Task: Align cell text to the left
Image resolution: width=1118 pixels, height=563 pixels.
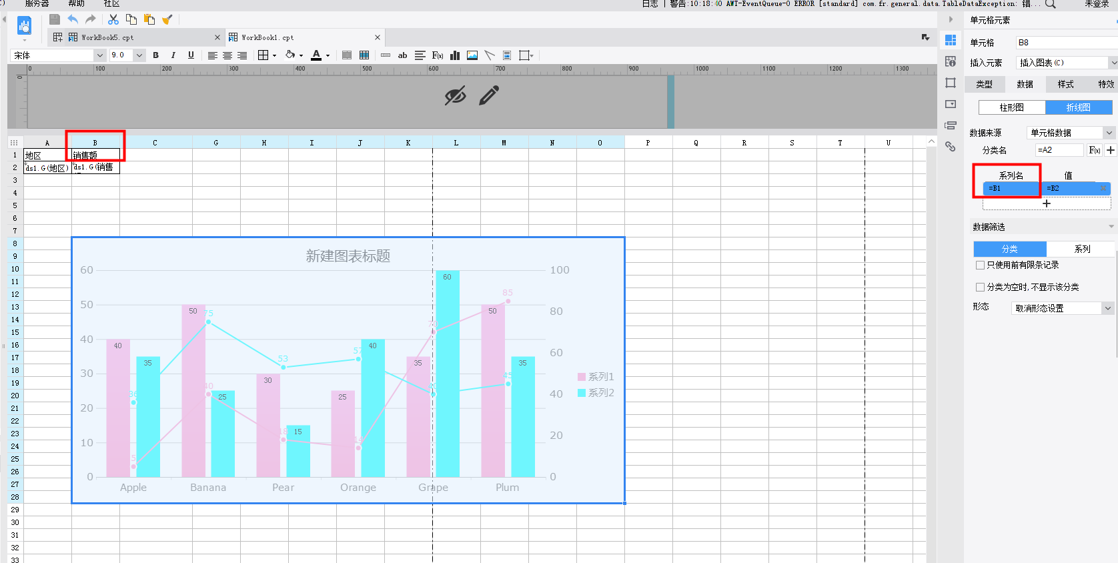Action: click(213, 55)
